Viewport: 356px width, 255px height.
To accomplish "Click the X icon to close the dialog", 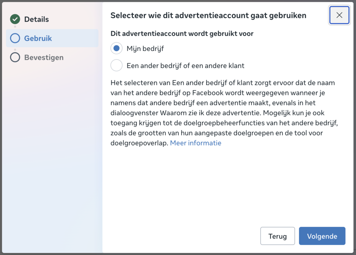I will [x=339, y=15].
